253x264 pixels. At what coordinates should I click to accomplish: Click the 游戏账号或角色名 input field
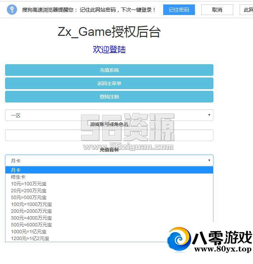tap(109, 135)
